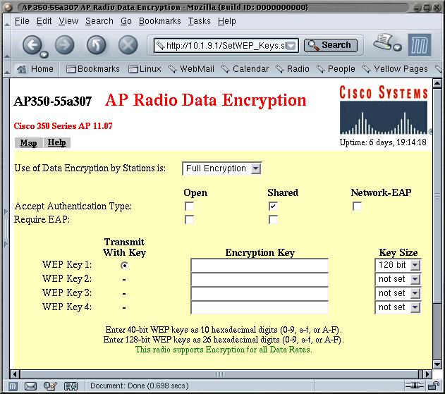445x394 pixels.
Task: Click the vertical scrollbar down arrow
Action: (x=437, y=364)
